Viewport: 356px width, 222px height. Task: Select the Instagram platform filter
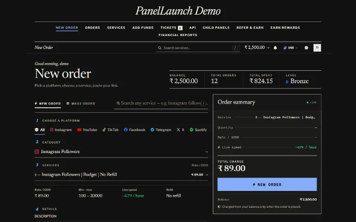click(60, 130)
